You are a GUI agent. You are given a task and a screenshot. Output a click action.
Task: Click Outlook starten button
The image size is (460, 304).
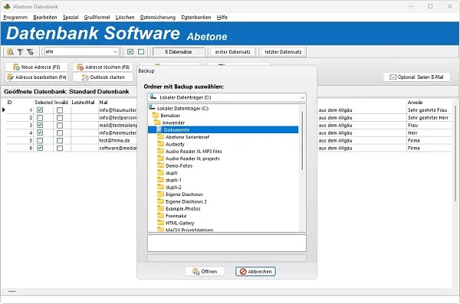click(x=103, y=77)
